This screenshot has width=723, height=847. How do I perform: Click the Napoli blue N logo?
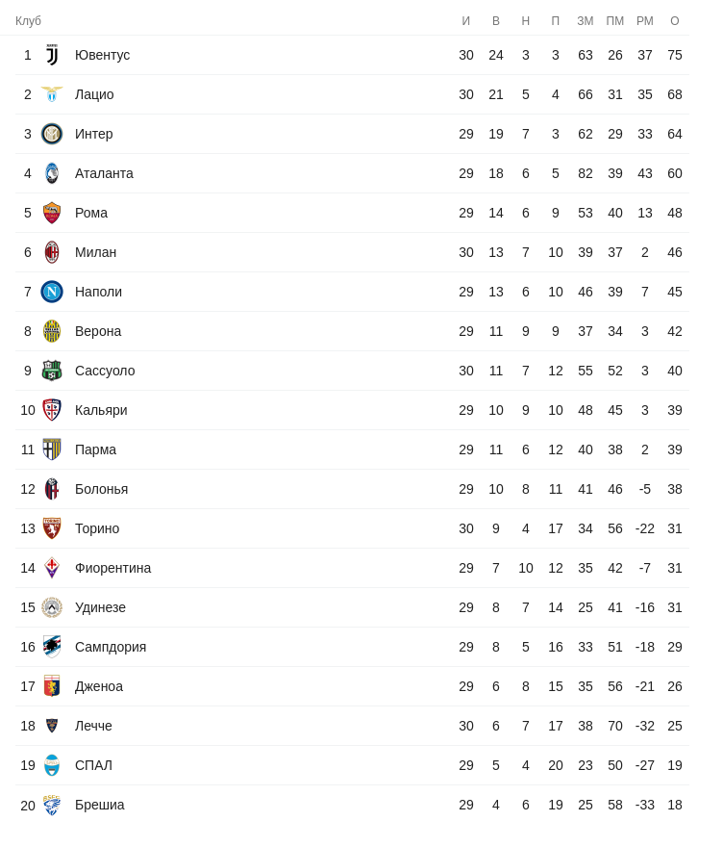pyautogui.click(x=52, y=292)
